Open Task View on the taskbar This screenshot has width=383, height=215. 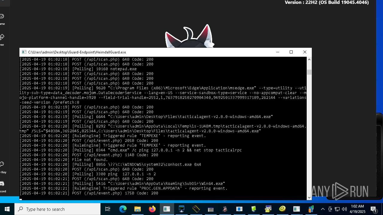(108, 209)
